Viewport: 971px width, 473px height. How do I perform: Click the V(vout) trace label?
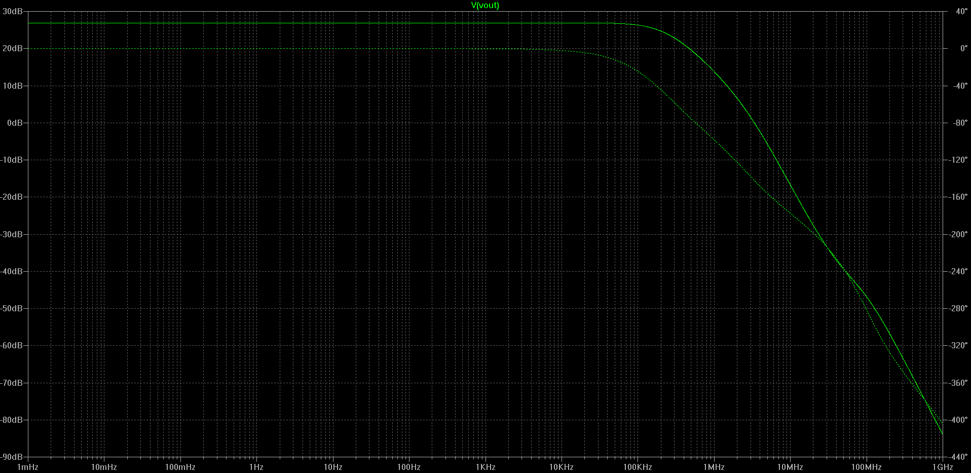(x=485, y=6)
